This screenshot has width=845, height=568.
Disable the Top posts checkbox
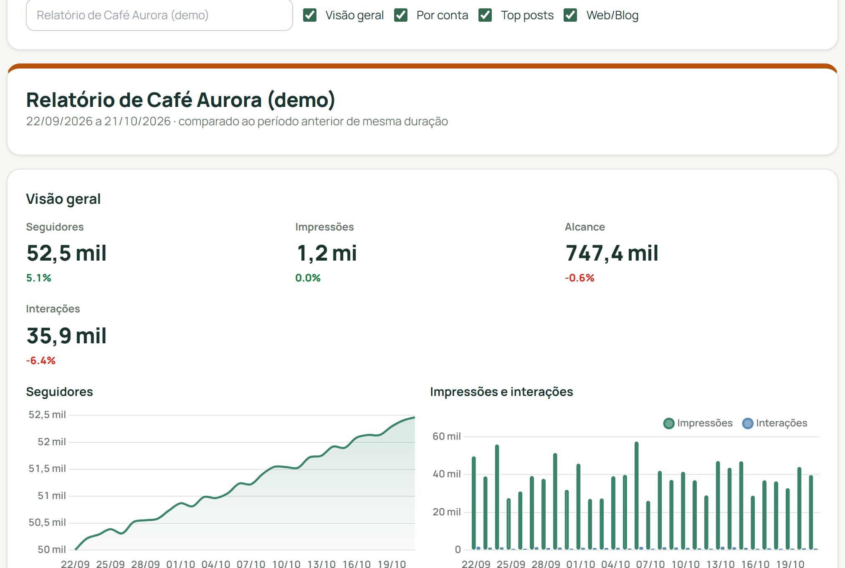(485, 15)
